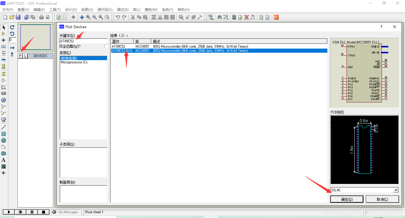Select text script mode

(x=4, y=53)
